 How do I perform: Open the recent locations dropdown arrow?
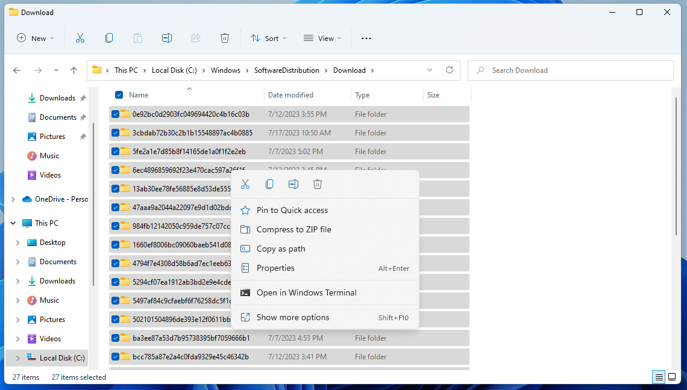coord(56,70)
